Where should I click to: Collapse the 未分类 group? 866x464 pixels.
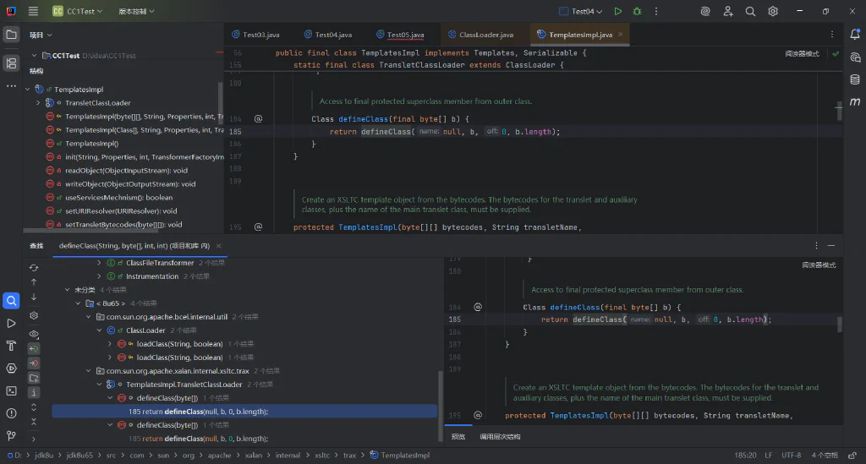[x=68, y=290]
